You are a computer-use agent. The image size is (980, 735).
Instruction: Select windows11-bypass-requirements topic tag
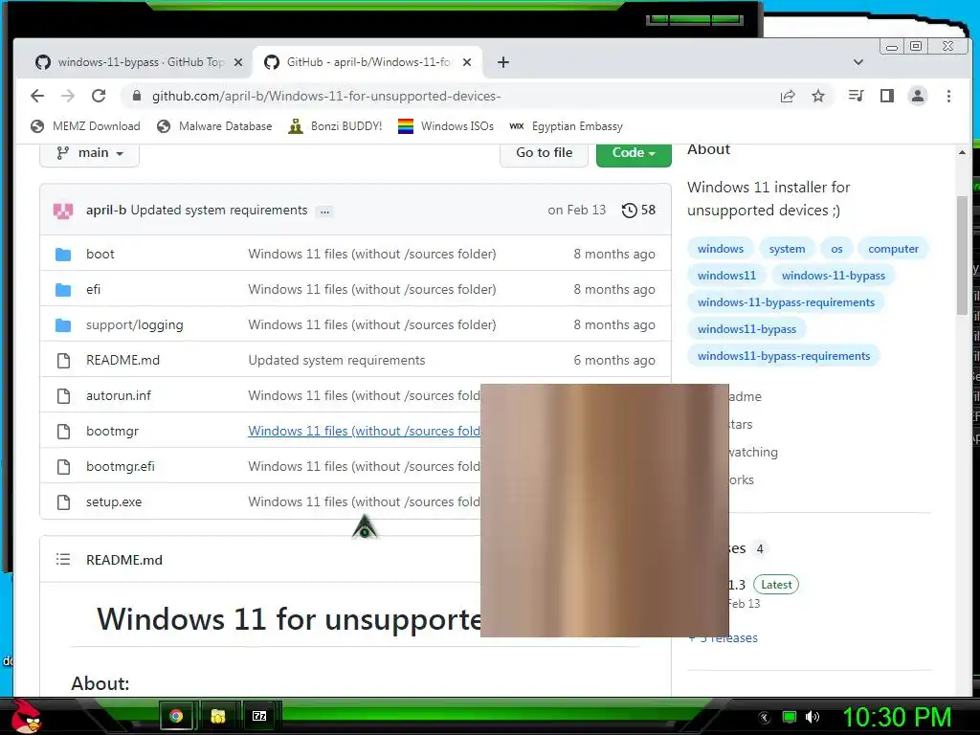(x=784, y=356)
